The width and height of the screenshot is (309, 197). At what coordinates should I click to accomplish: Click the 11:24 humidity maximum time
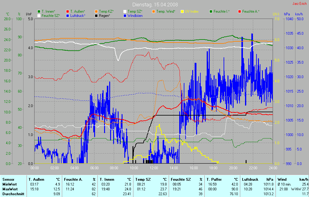71,189
